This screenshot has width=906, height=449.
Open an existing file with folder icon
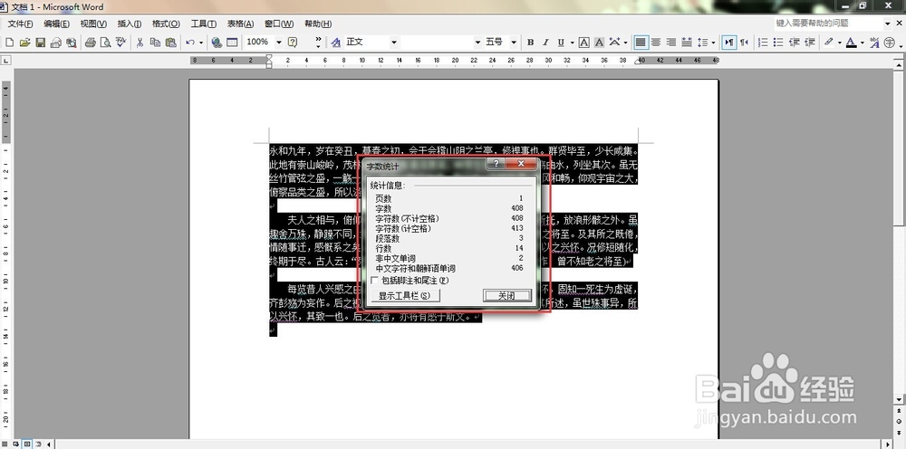coord(24,43)
